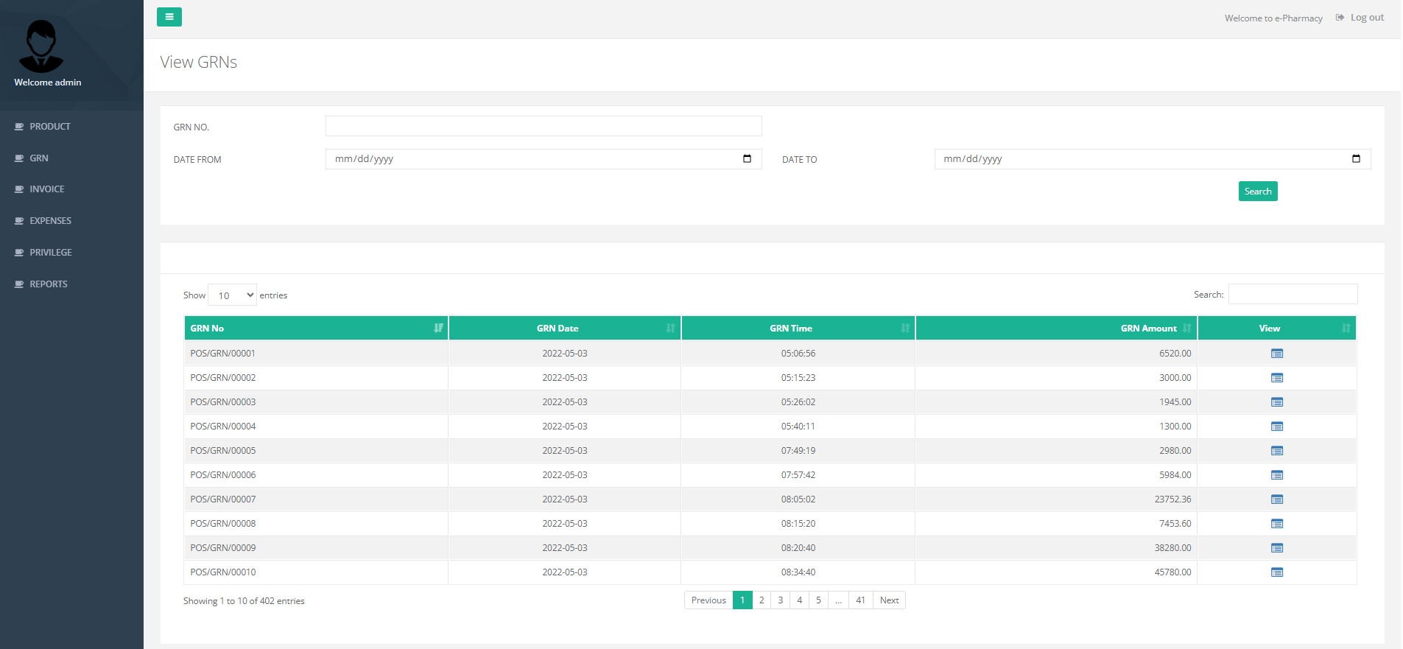Screen dimensions: 1403x649
Task: Go to page 5 of the table
Action: (x=818, y=600)
